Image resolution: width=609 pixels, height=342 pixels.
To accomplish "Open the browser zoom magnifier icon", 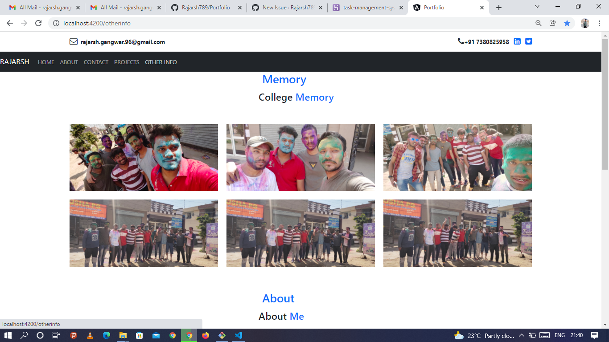I will click(x=539, y=23).
